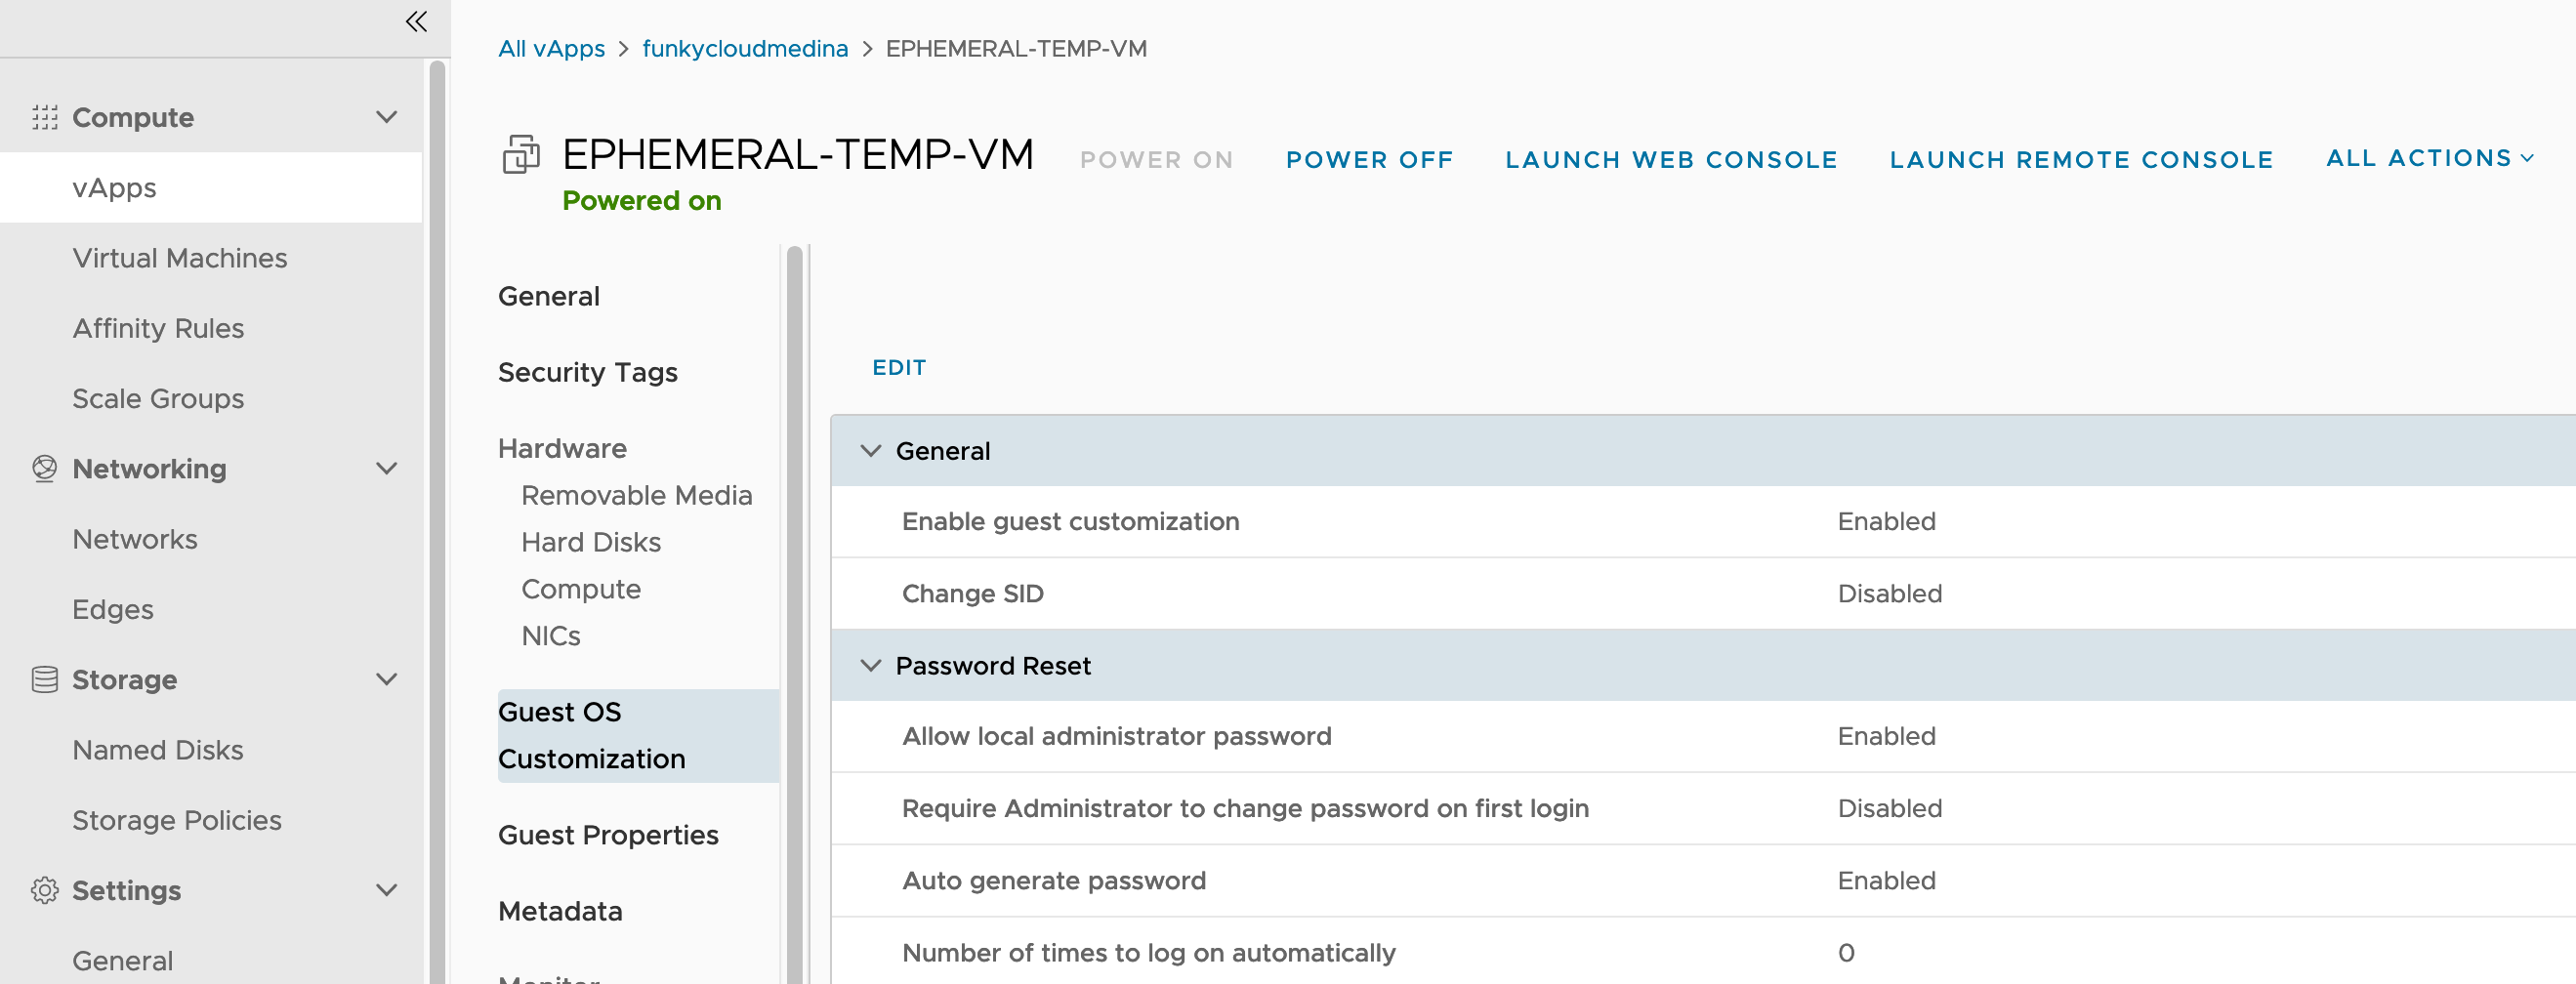Click the 'Enable guest customization' row label
This screenshot has width=2576, height=984.
(x=1070, y=522)
